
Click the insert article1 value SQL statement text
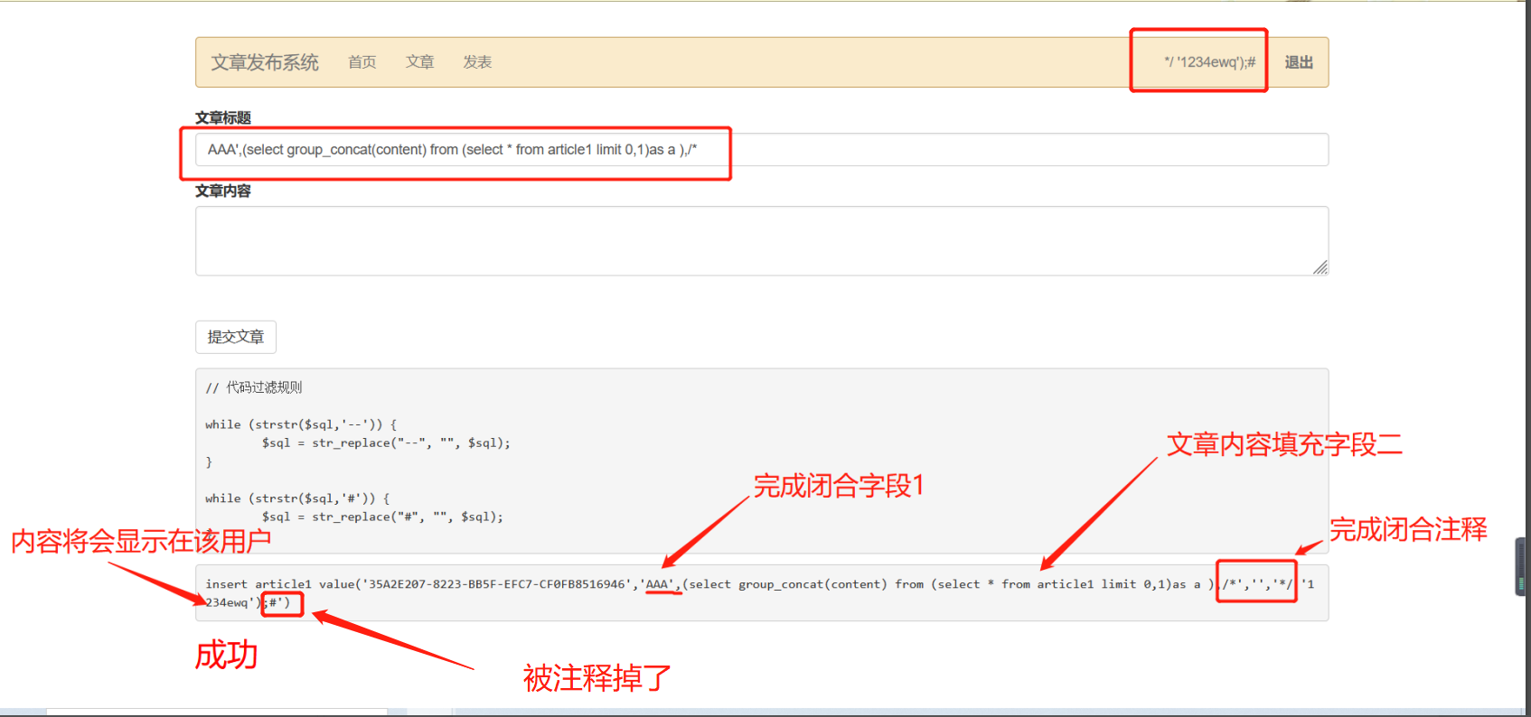tap(759, 593)
